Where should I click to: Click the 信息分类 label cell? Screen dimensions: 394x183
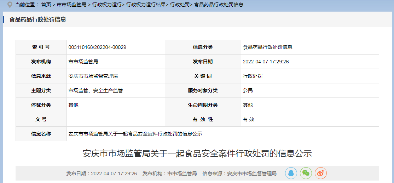203,47
